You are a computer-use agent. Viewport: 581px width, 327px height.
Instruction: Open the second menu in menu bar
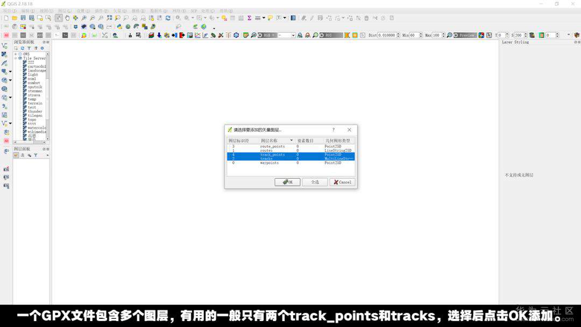(x=28, y=11)
